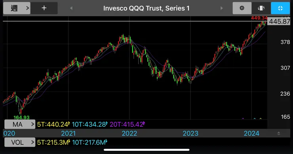
Task: Tap the 445.87 current price label
Action: [x=280, y=21]
